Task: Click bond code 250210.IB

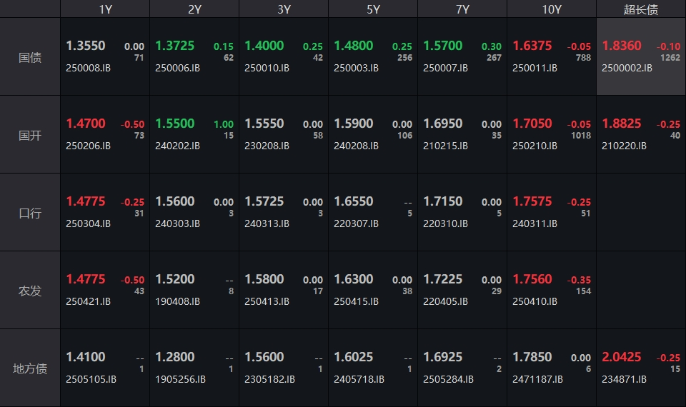Action: click(x=535, y=146)
